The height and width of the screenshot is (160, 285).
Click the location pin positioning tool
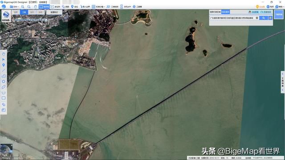[74, 7]
